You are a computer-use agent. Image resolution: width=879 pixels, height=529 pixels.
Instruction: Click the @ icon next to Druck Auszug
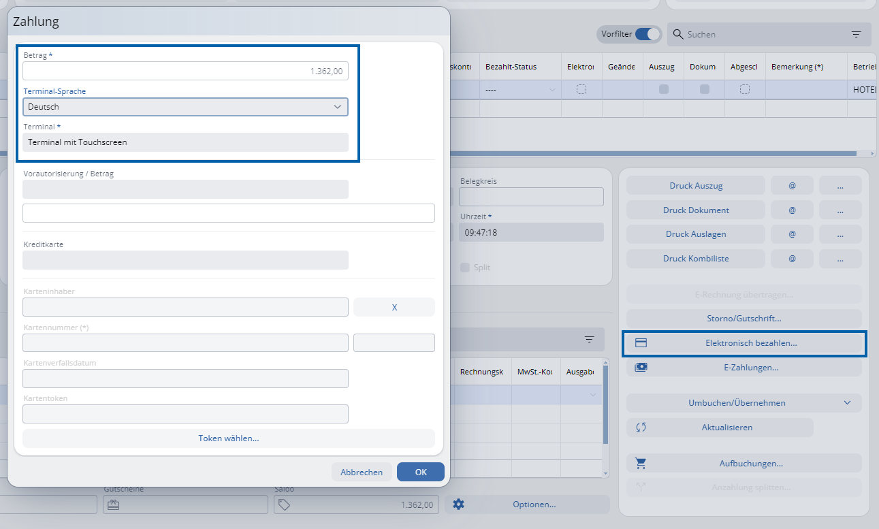[792, 186]
